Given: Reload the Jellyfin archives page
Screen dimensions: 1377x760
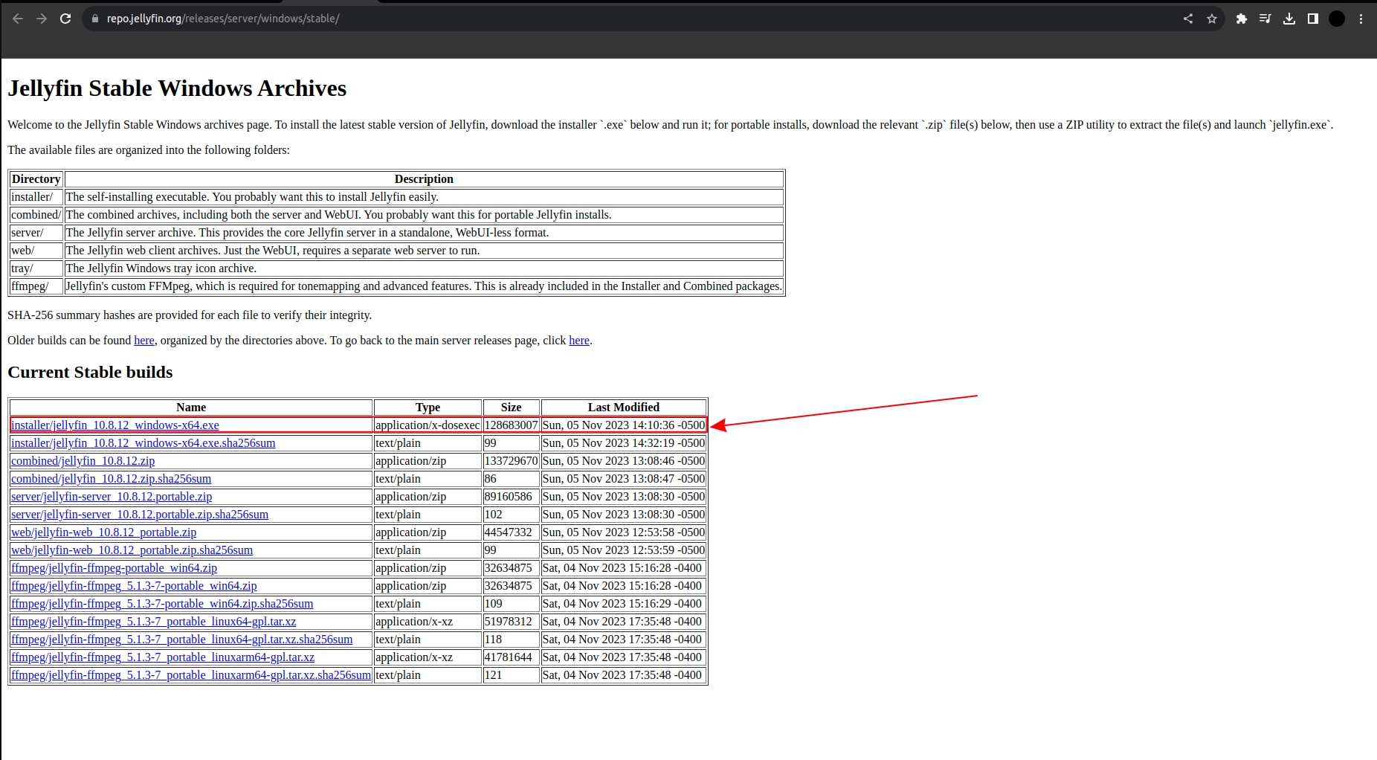Looking at the screenshot, I should pyautogui.click(x=65, y=19).
